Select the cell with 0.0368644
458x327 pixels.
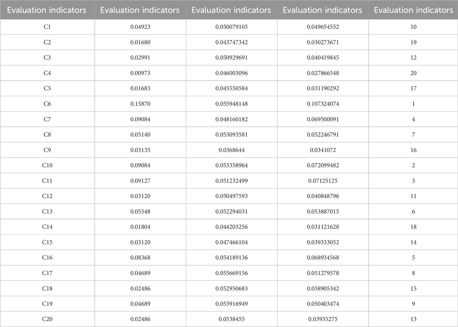point(231,150)
